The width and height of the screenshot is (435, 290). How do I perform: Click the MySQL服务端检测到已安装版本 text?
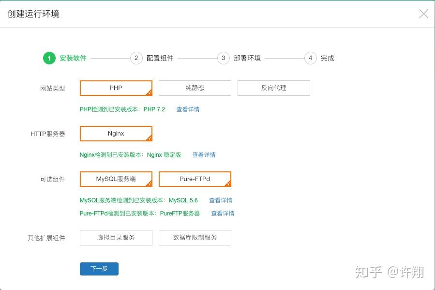(x=139, y=200)
